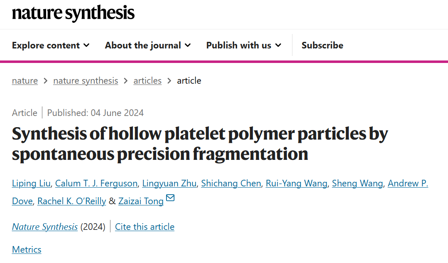Viewport: 448px width, 263px height.
Task: Click the nature synthesis logo
Action: point(73,14)
